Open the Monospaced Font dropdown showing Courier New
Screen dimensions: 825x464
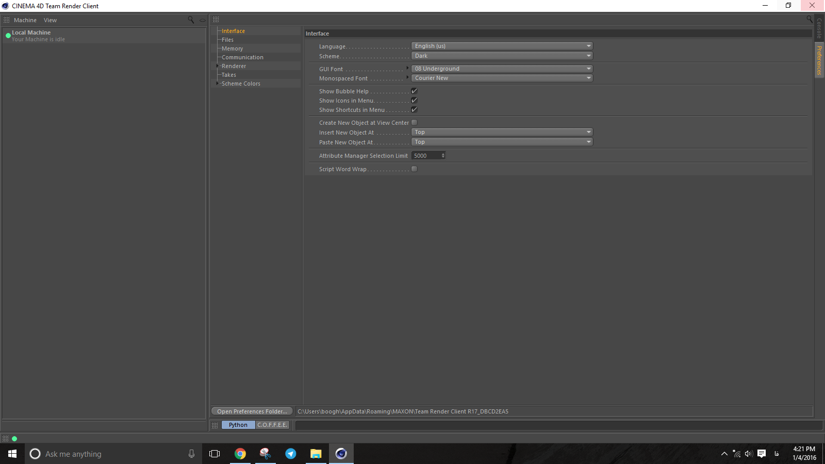tap(502, 78)
